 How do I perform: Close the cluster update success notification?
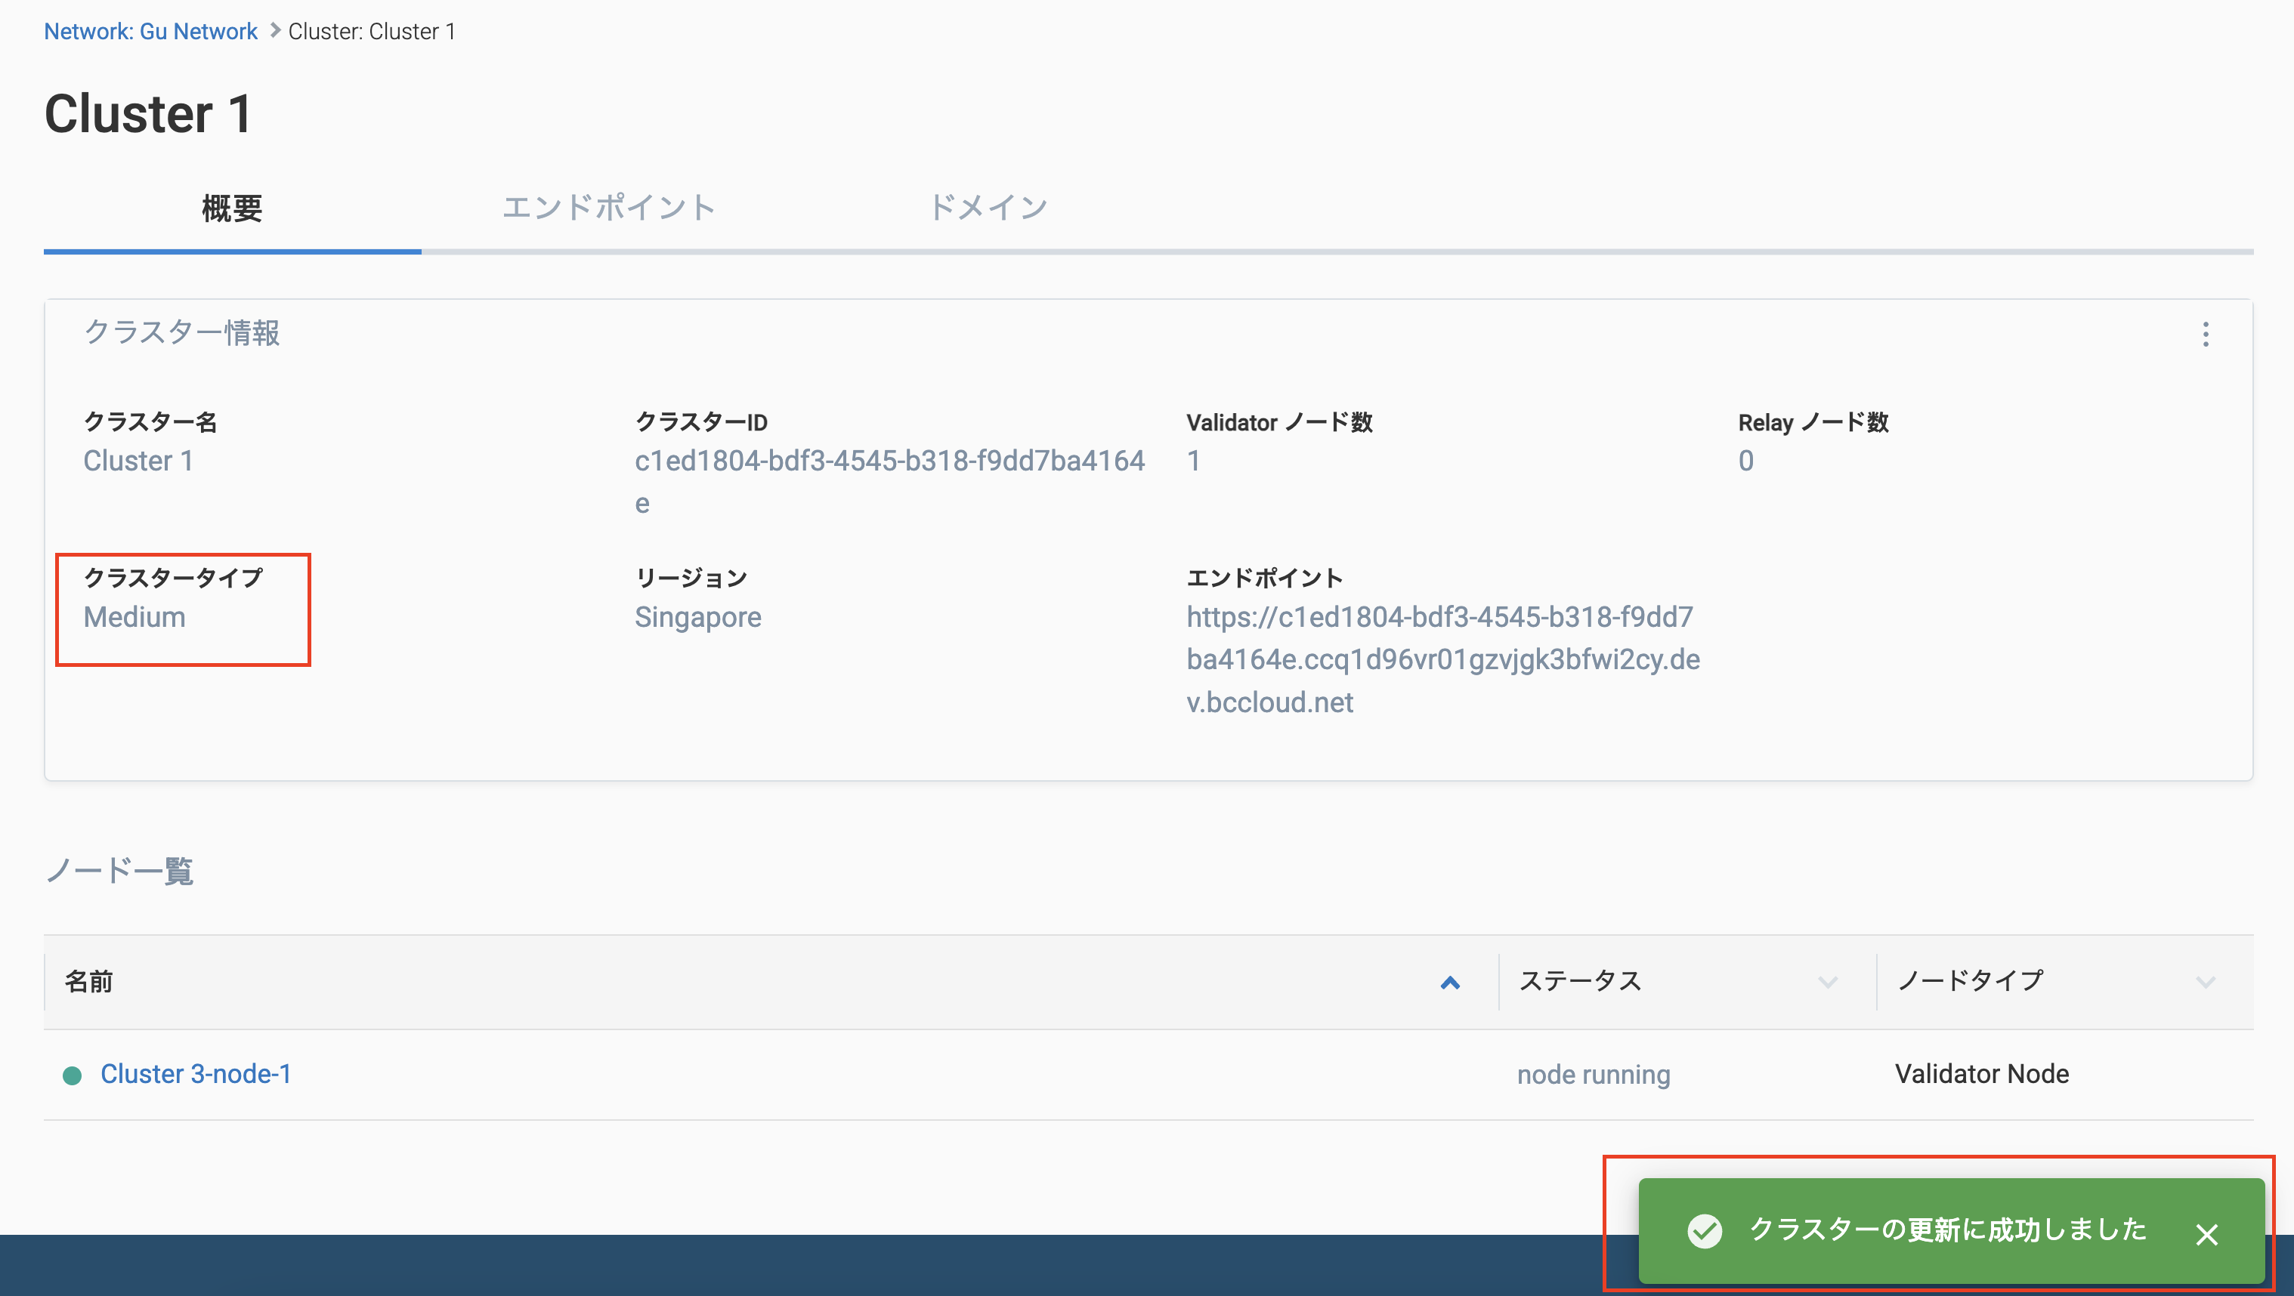pos(2206,1234)
